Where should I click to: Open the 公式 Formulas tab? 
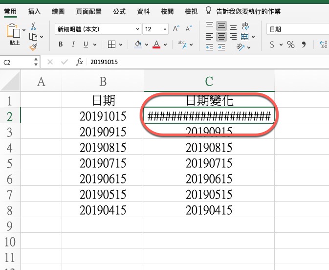pos(119,11)
